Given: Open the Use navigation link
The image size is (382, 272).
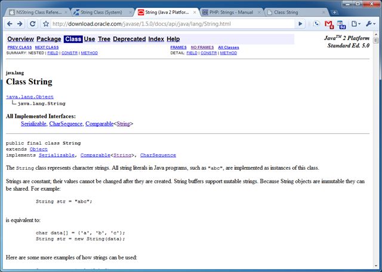Looking at the screenshot, I should click(x=90, y=39).
